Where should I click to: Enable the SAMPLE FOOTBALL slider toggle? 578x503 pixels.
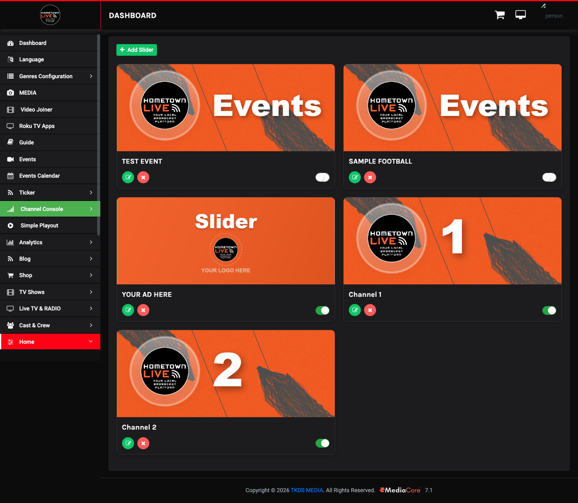pos(549,177)
